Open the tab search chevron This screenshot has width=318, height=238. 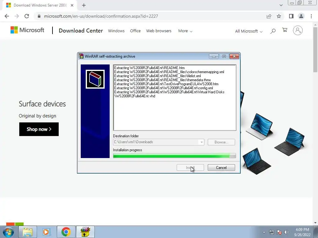[x=281, y=5]
